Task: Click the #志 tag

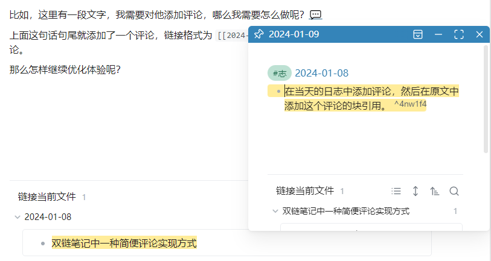Action: pos(280,74)
